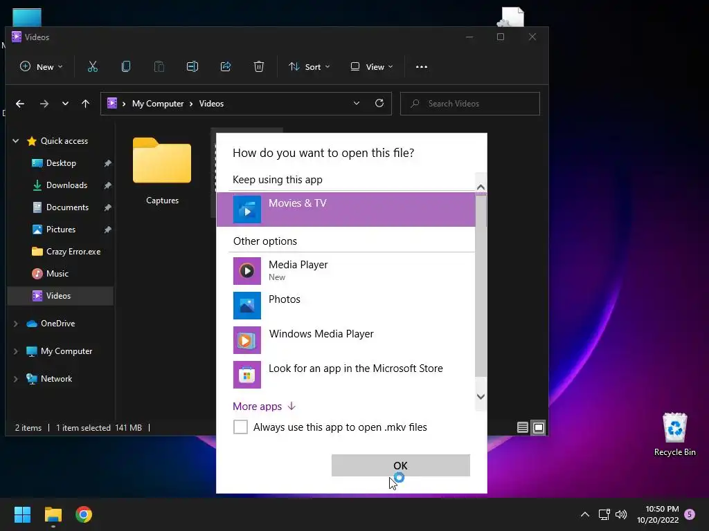Open the View dropdown menu

point(372,67)
